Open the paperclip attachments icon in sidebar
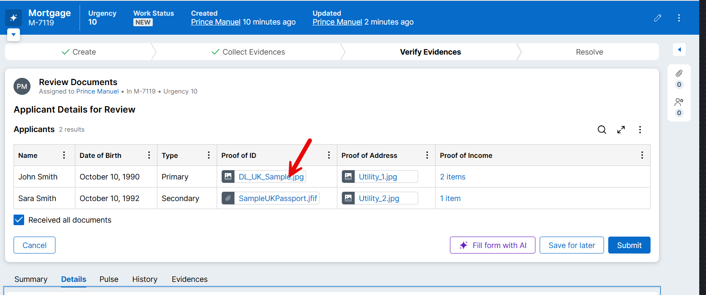The image size is (706, 295). 679,73
